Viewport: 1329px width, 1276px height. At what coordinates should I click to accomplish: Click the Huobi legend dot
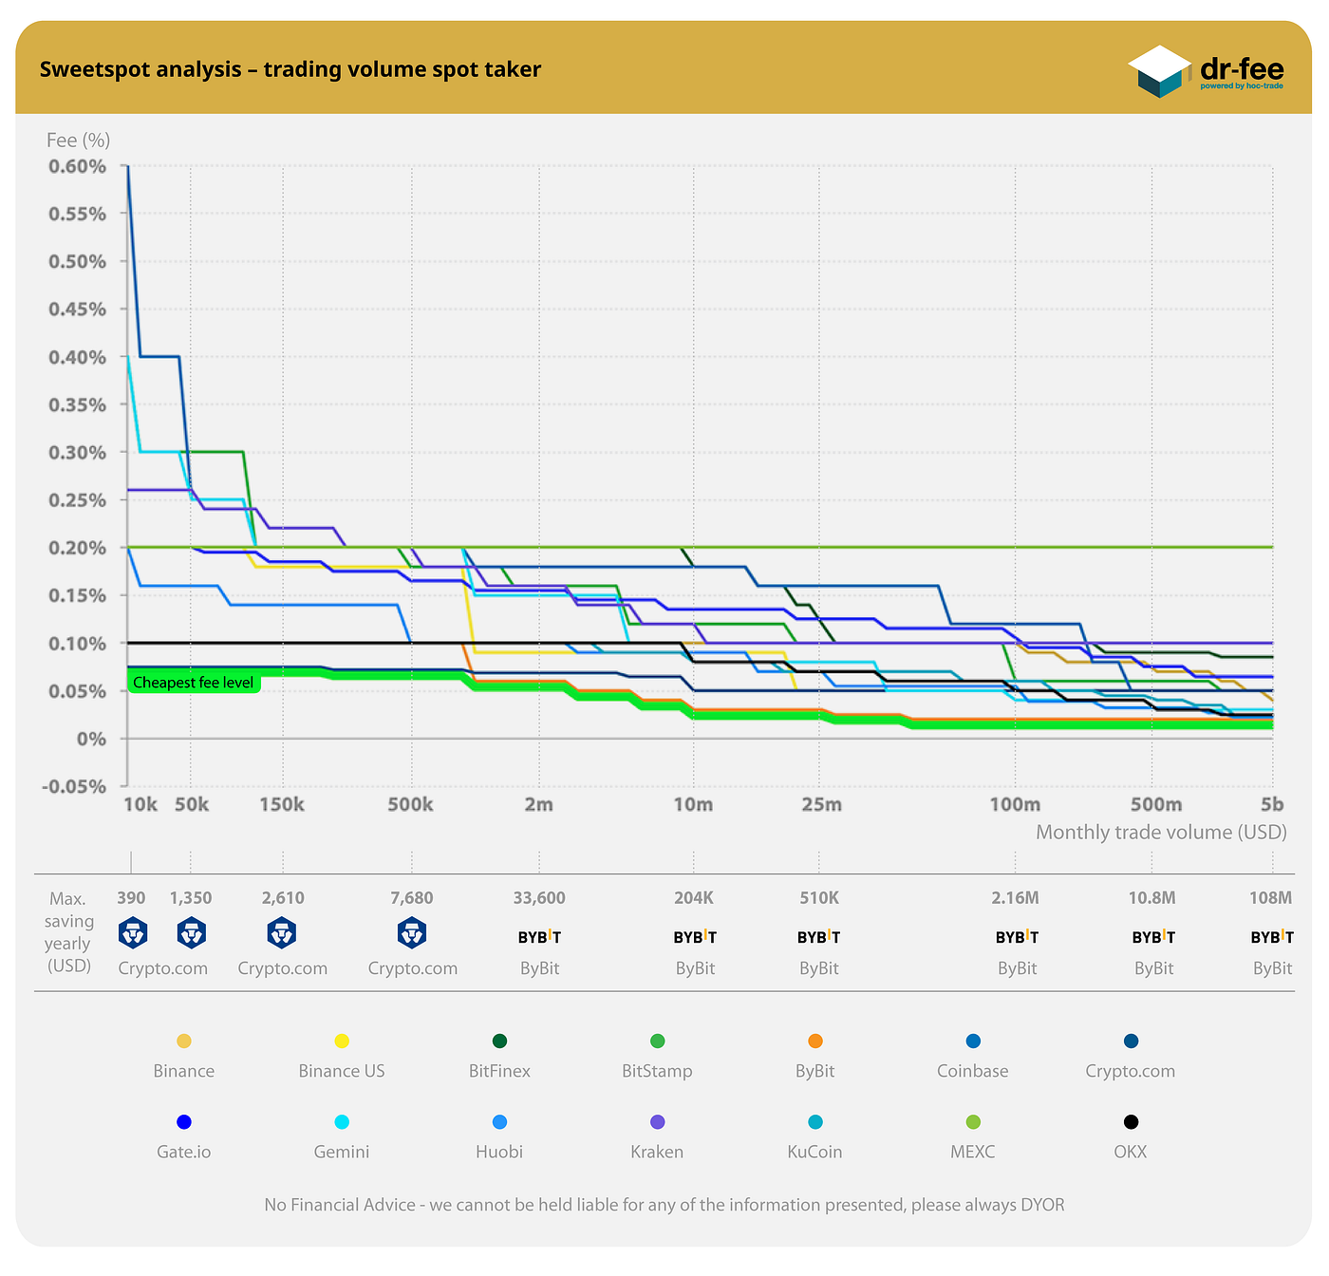[x=500, y=1122]
